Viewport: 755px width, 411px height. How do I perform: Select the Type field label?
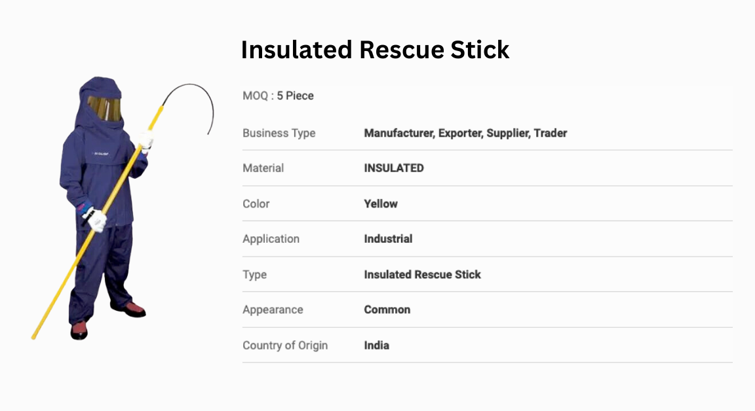click(x=254, y=275)
